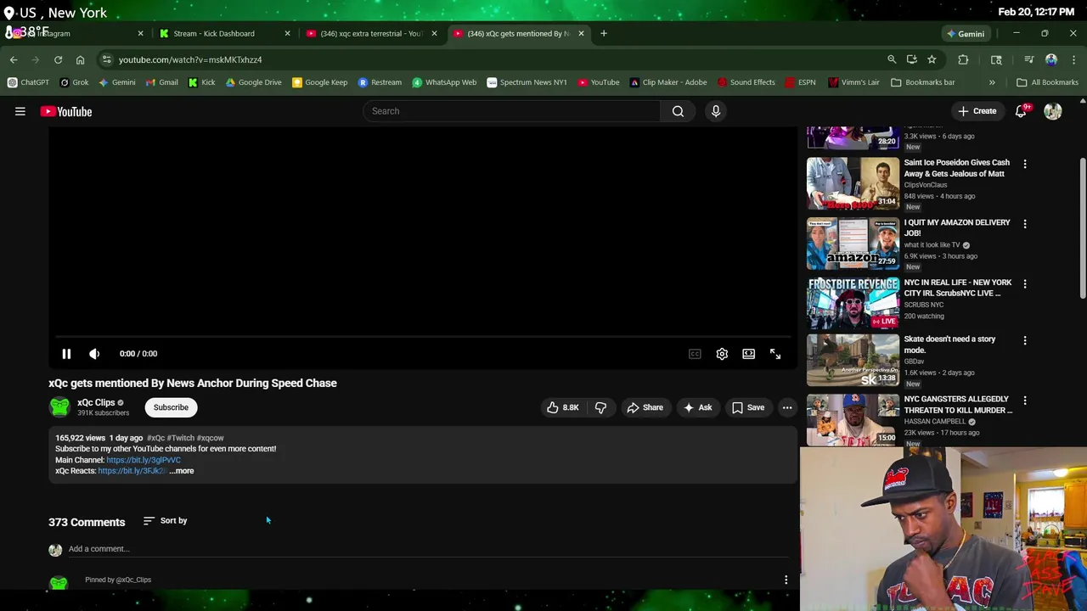Dislike the video with thumbs down
This screenshot has height=611, width=1087.
[600, 407]
